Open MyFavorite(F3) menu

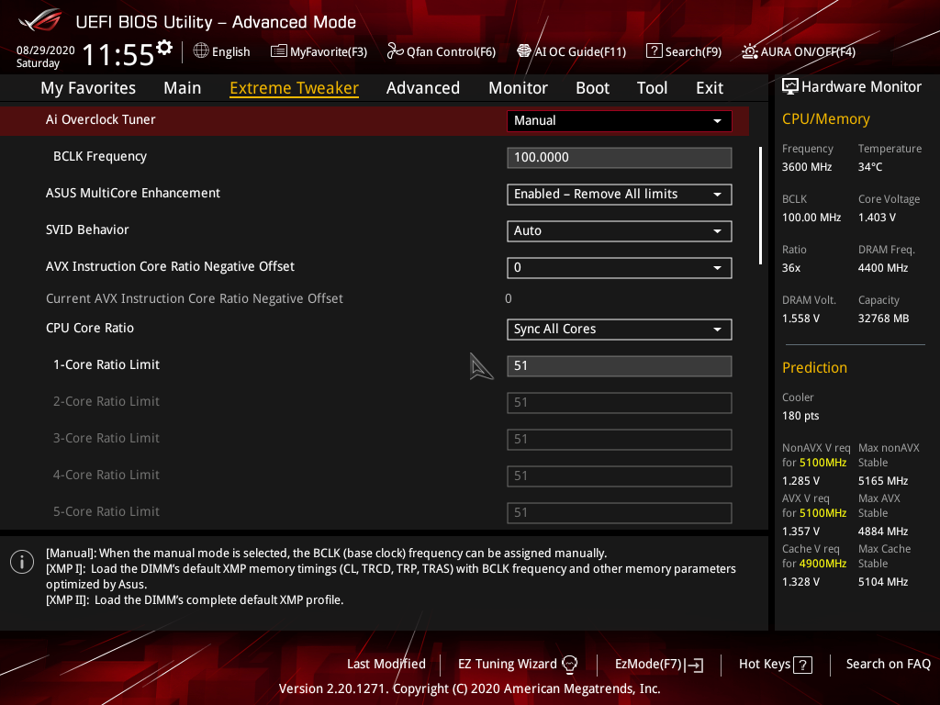319,51
